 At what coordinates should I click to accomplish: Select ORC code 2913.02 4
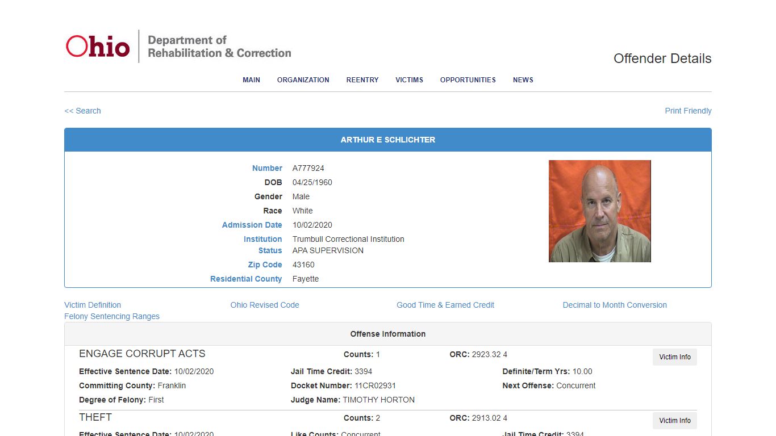pyautogui.click(x=490, y=418)
